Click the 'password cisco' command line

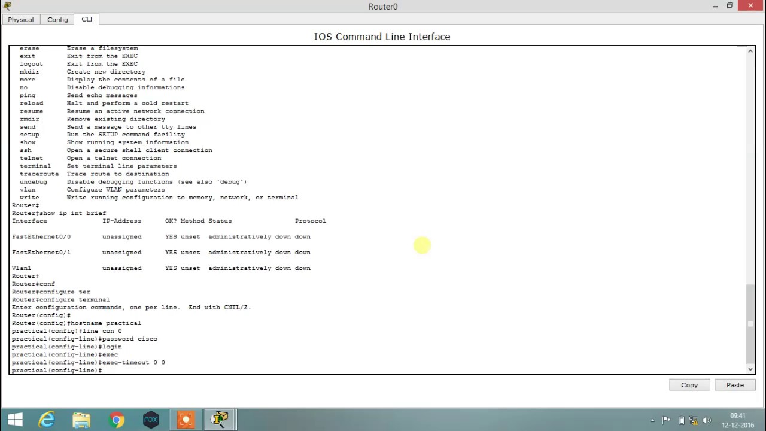(84, 339)
